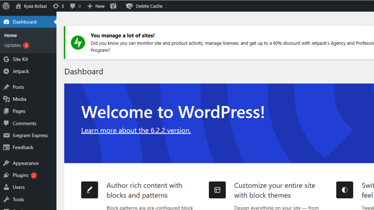Open the Kyaa Bolaa! site name link
The height and width of the screenshot is (210, 374).
point(35,6)
